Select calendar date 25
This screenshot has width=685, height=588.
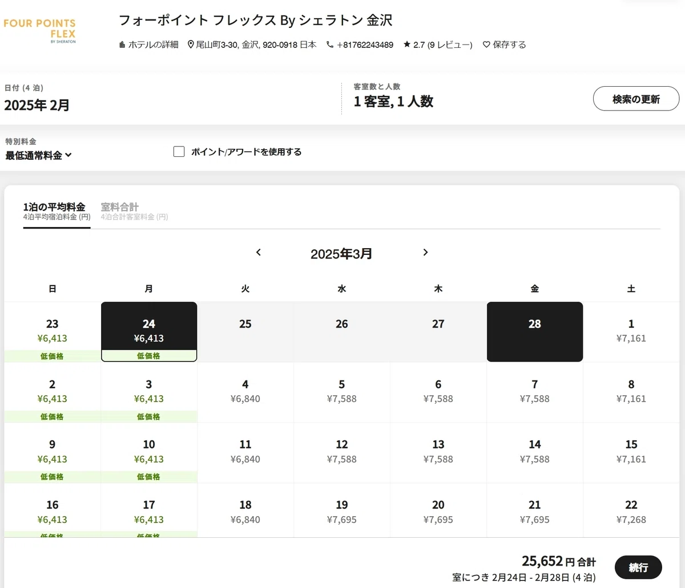point(245,332)
